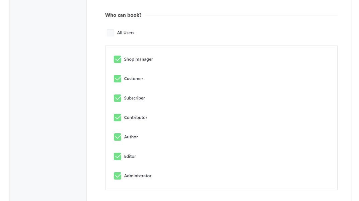
Task: Click the "Shop manager" label text
Action: (138, 59)
